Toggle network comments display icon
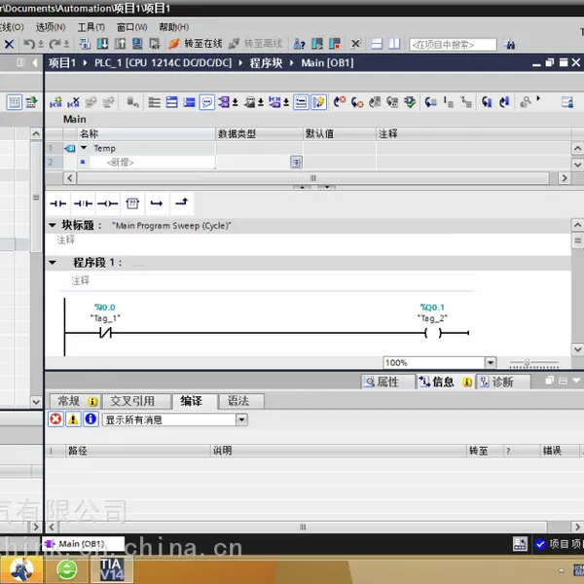Image resolution: width=584 pixels, height=584 pixels. 206,102
